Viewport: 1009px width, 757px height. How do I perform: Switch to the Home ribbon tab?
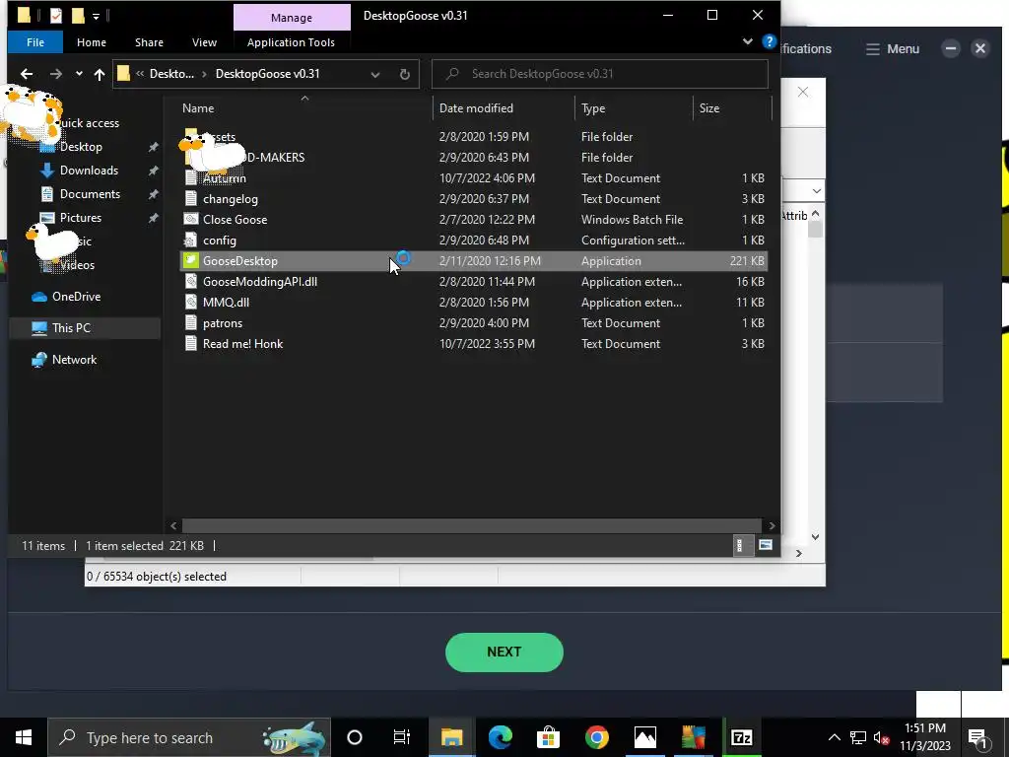(92, 42)
